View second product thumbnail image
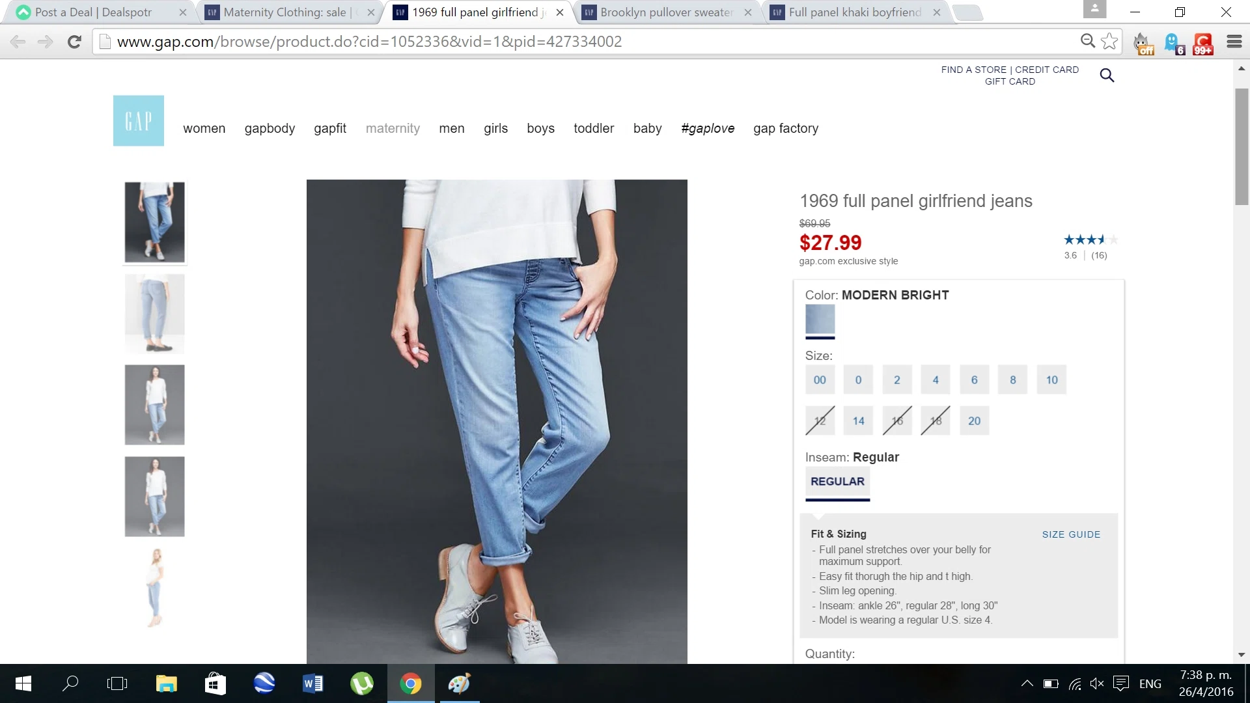Screen dimensions: 1250x703 click(x=154, y=314)
